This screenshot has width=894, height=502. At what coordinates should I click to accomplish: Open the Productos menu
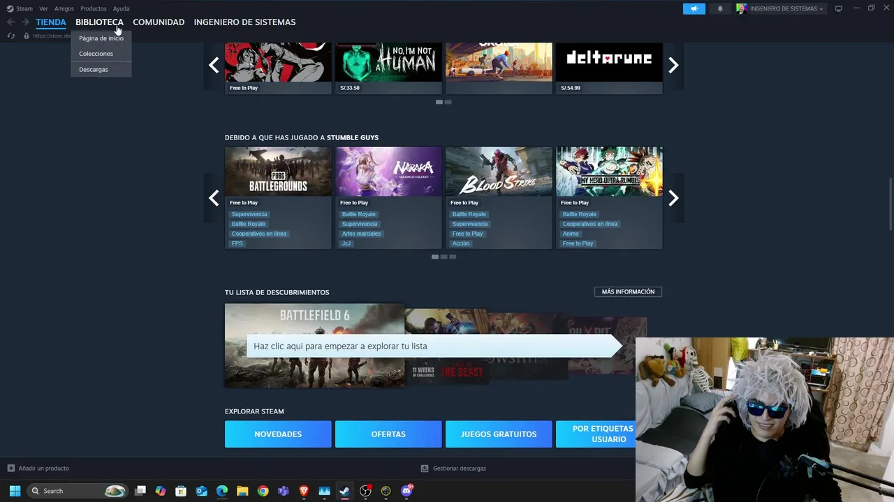(x=93, y=8)
